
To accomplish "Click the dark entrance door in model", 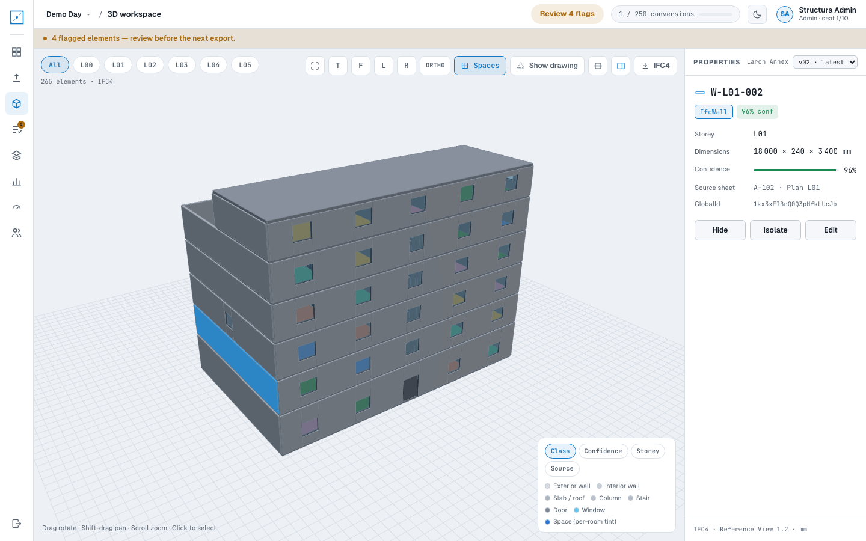I will point(411,388).
